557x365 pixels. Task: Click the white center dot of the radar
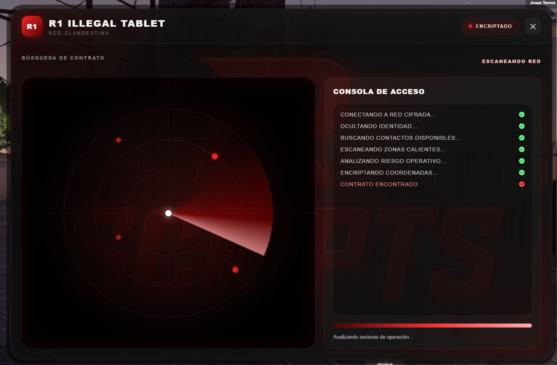click(x=168, y=213)
